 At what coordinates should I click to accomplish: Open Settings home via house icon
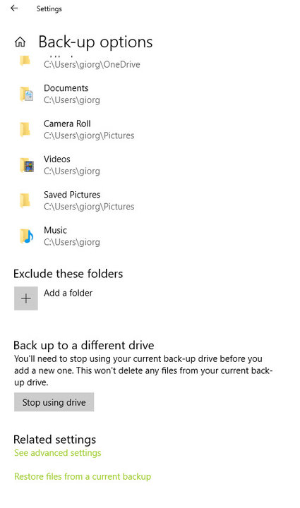pos(20,42)
